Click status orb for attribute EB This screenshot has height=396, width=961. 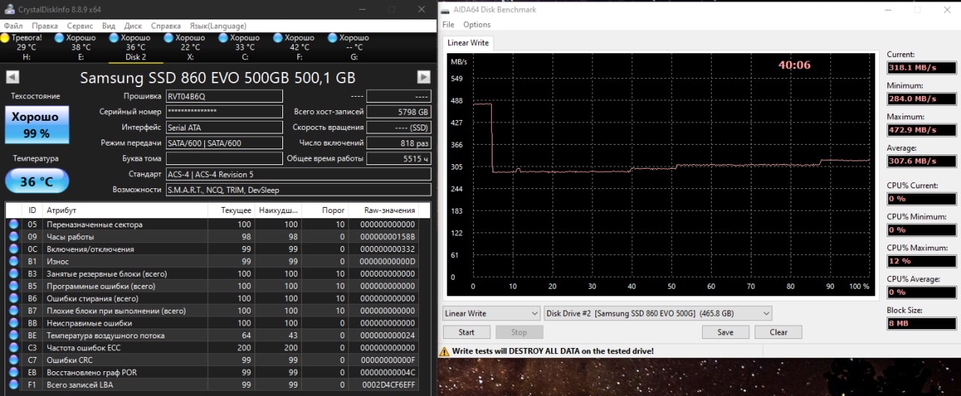14,372
